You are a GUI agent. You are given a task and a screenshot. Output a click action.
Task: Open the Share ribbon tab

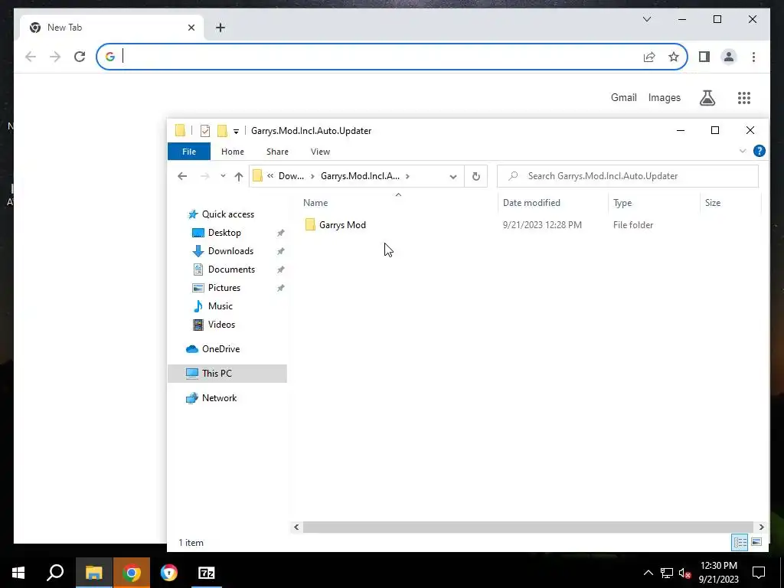[x=277, y=152]
